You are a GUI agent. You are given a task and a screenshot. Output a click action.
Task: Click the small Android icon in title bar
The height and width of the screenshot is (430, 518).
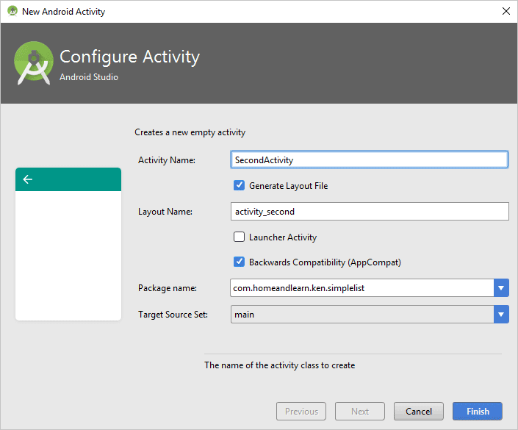click(12, 11)
